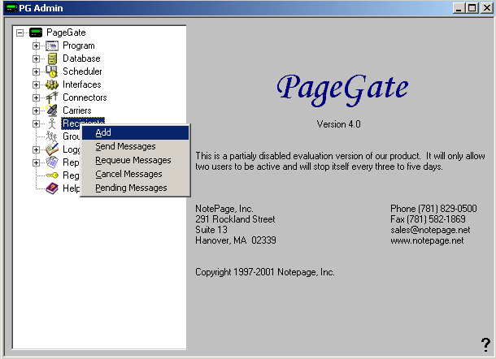This screenshot has width=496, height=359.
Task: Click the Scheduler clock icon
Action: (51, 71)
